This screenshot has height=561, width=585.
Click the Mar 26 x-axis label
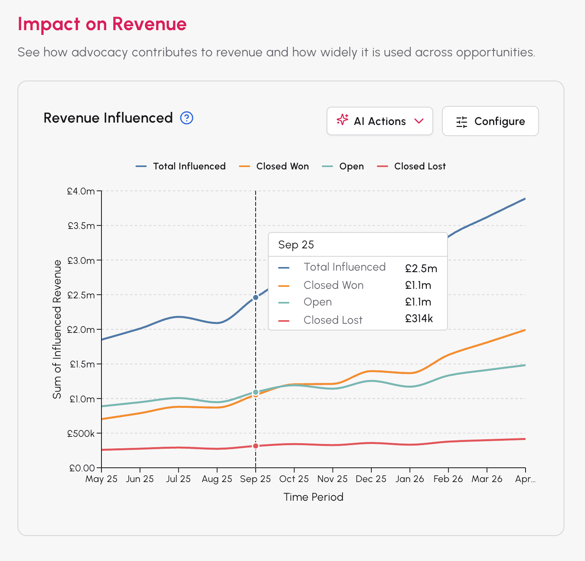click(487, 479)
